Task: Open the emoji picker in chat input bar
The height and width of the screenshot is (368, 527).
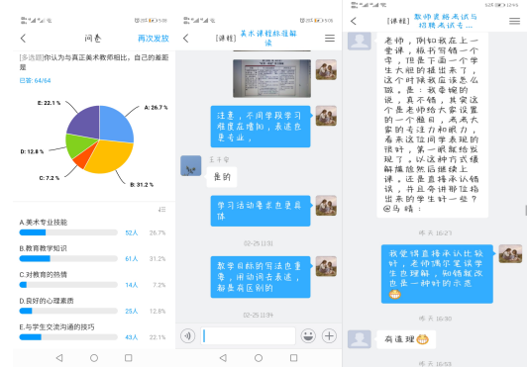Action: (x=308, y=335)
